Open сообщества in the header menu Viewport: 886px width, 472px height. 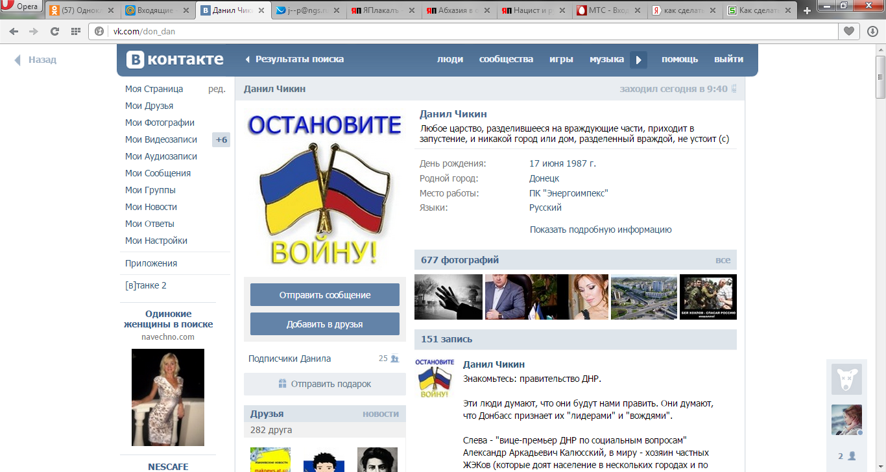click(506, 60)
